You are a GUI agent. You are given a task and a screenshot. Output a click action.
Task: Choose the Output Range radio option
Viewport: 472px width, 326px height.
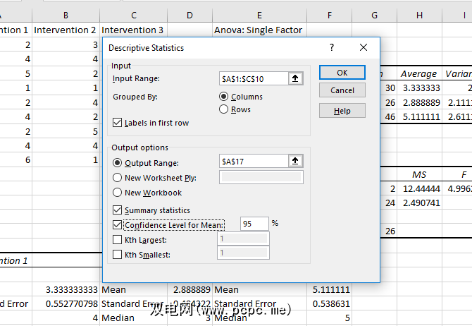(x=118, y=162)
